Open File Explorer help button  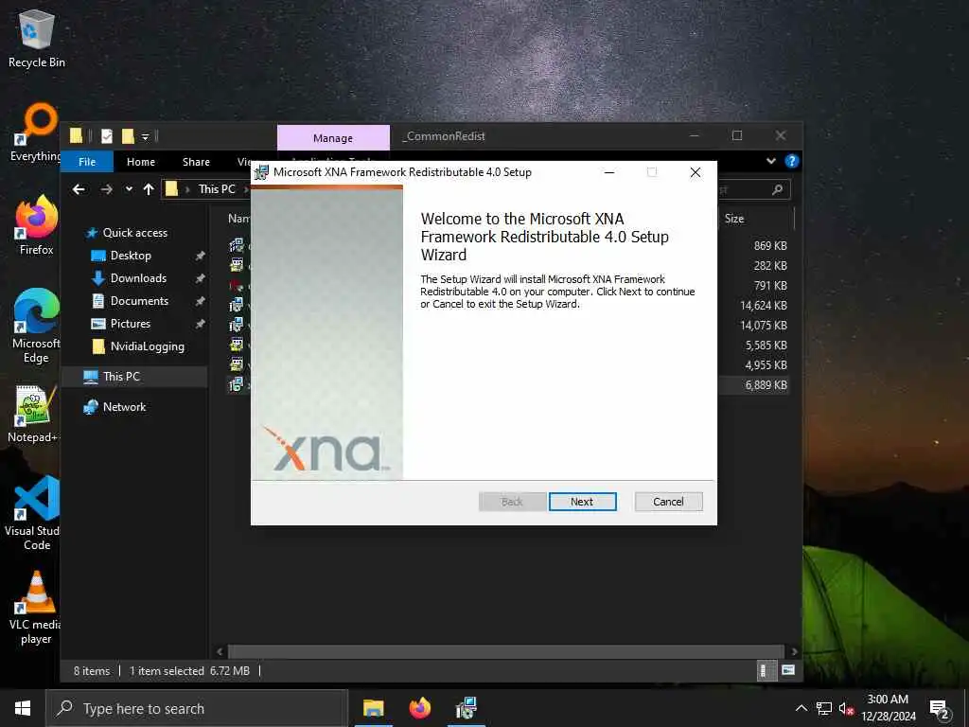click(x=792, y=161)
